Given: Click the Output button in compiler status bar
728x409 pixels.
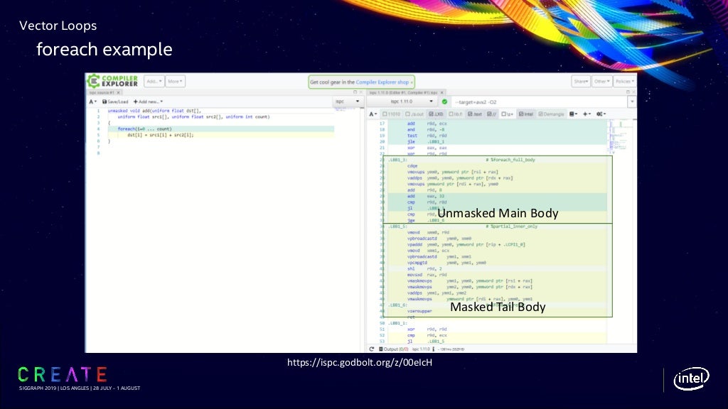Looking at the screenshot, I should tap(392, 349).
